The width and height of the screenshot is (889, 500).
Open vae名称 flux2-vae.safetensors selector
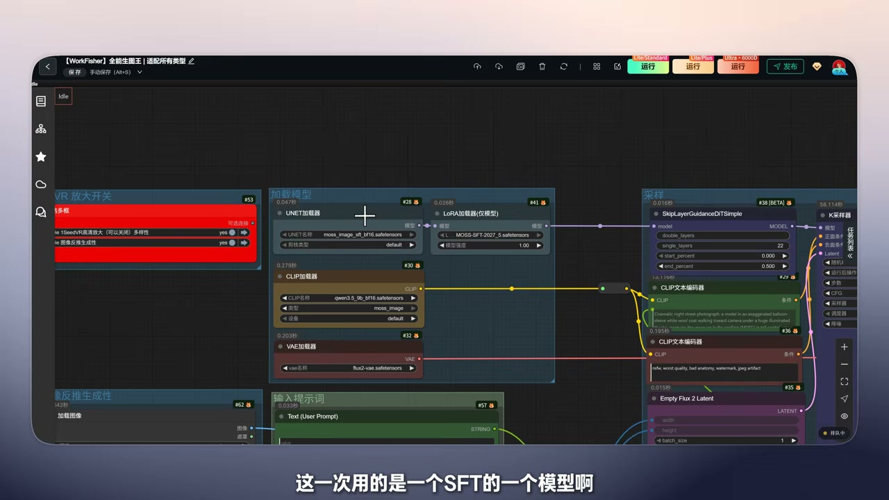pos(348,368)
